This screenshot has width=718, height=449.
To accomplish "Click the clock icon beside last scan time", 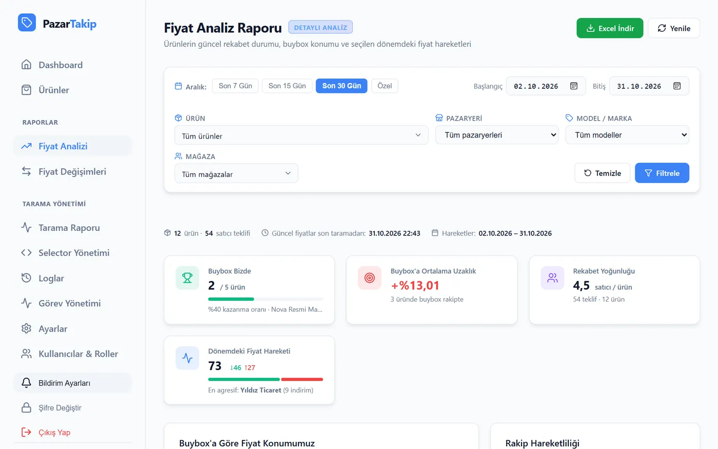I will point(265,233).
